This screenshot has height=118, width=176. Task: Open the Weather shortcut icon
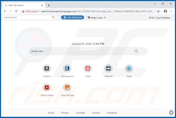(x=108, y=68)
